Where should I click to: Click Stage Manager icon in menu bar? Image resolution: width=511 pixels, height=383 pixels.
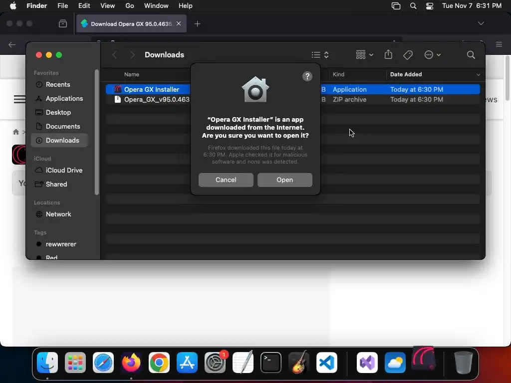click(x=396, y=6)
